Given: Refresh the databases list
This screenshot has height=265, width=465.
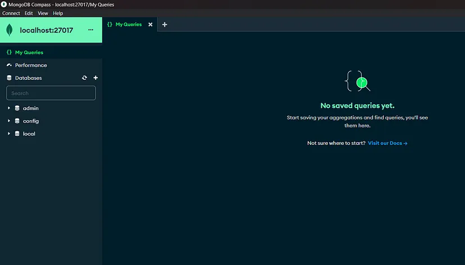Looking at the screenshot, I should point(84,77).
